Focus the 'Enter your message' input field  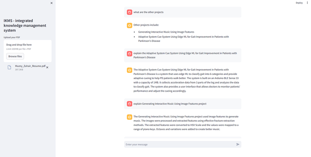coord(180,144)
